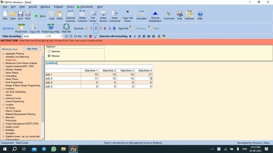The width and height of the screenshot is (273, 153).
Task: Click Job 3 Machine 1 cell
Action: pyautogui.click(x=90, y=82)
